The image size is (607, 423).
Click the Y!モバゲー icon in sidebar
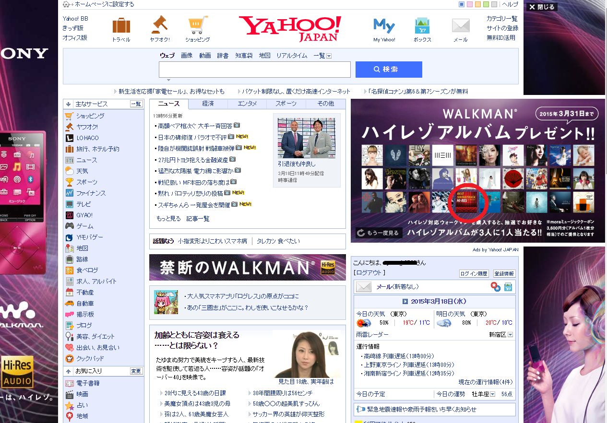click(69, 237)
